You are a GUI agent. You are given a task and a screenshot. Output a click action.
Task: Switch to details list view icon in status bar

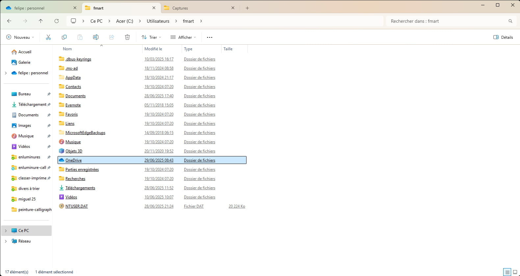(x=507, y=272)
